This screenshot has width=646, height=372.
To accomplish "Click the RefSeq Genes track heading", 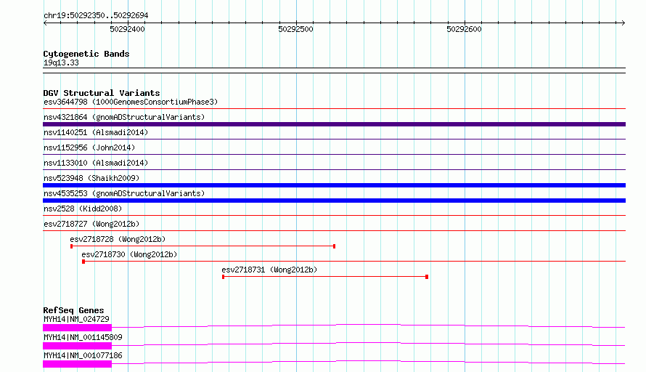I will pos(73,310).
